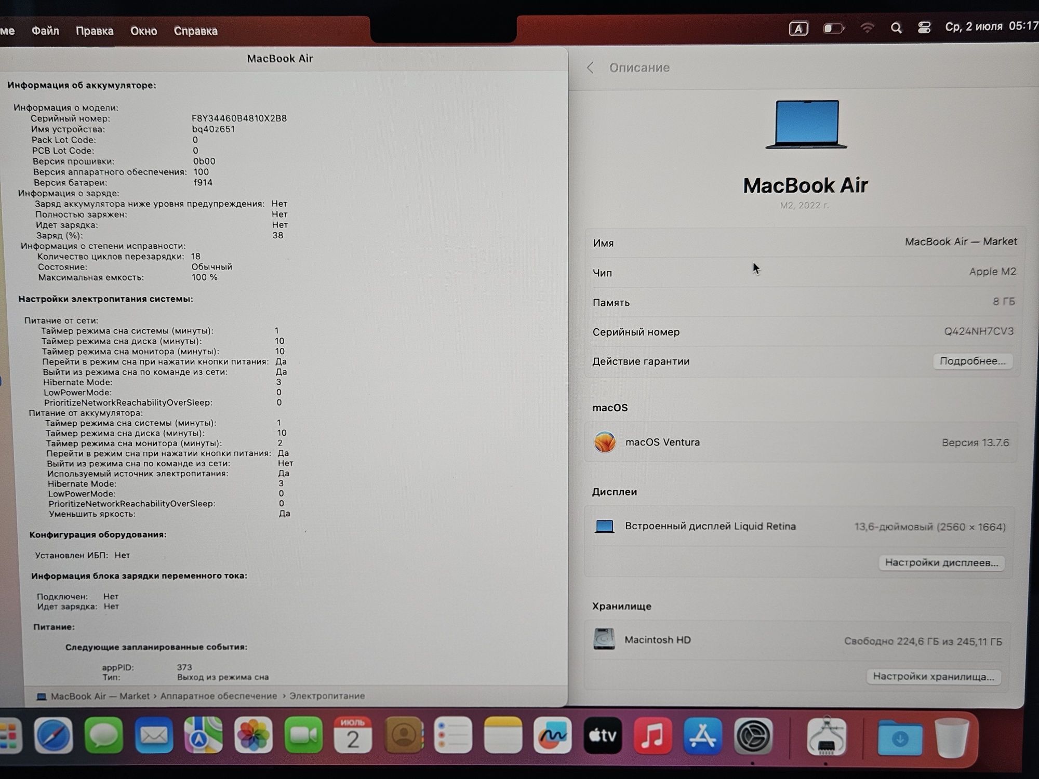Image resolution: width=1039 pixels, height=779 pixels.
Task: Click the date and time in menu bar
Action: [991, 26]
